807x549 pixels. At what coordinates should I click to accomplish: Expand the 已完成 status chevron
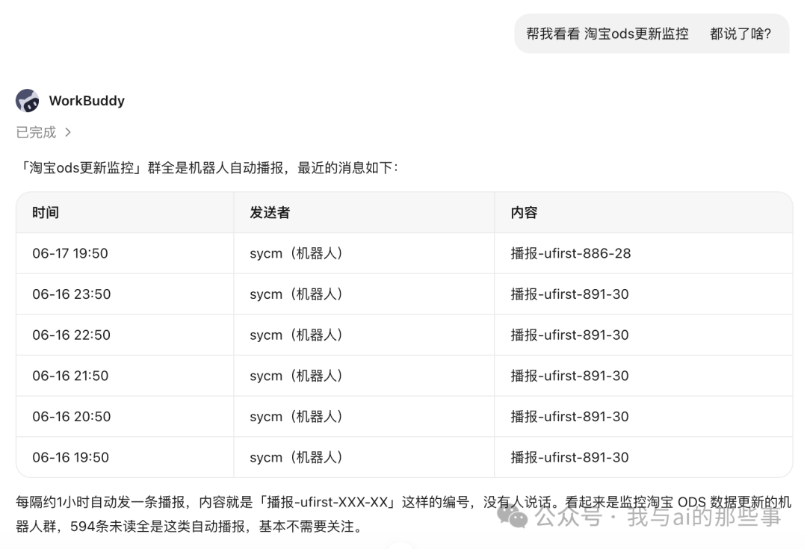tap(68, 133)
